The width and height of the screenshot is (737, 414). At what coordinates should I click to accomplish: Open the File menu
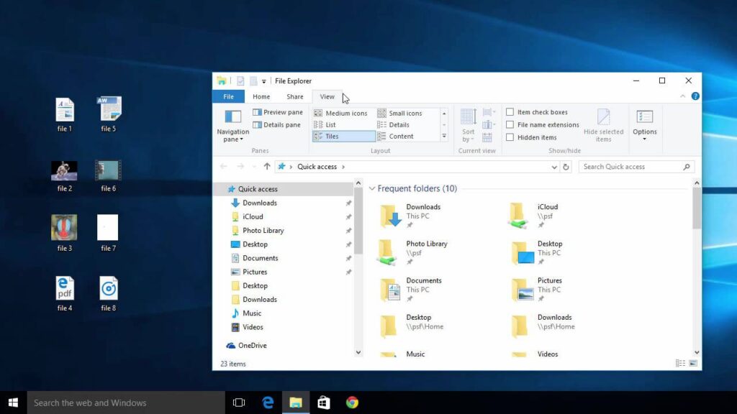pos(228,96)
